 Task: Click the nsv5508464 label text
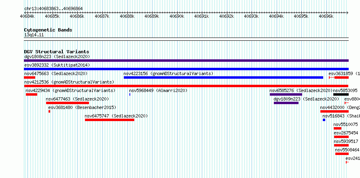pyautogui.click(x=347, y=150)
